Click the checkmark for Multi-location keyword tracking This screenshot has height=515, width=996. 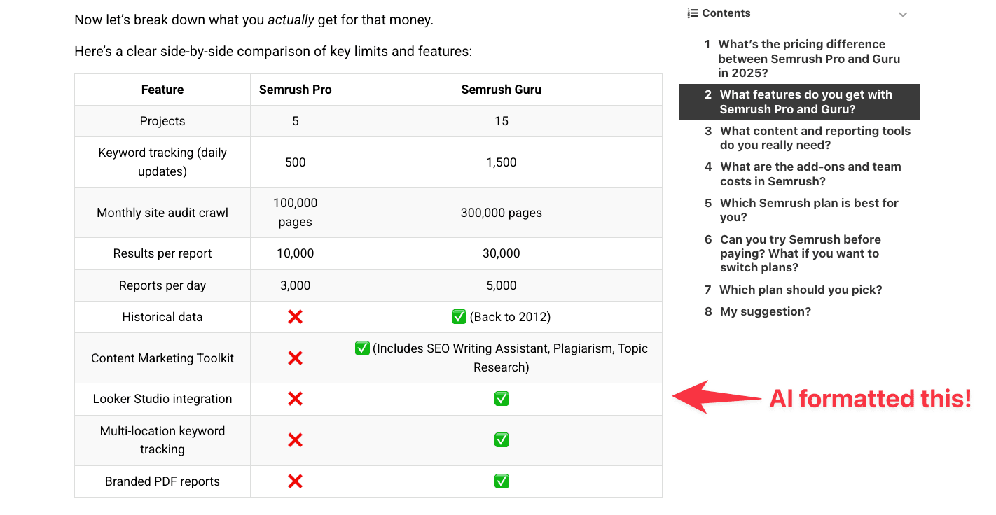[x=502, y=439]
